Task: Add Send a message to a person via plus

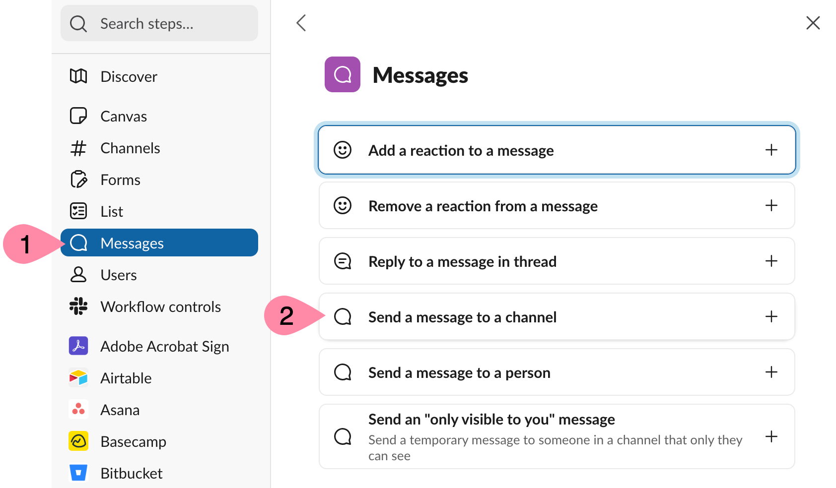Action: click(771, 372)
